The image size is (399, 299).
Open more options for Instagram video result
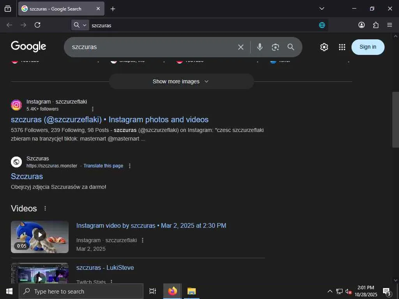pyautogui.click(x=143, y=240)
